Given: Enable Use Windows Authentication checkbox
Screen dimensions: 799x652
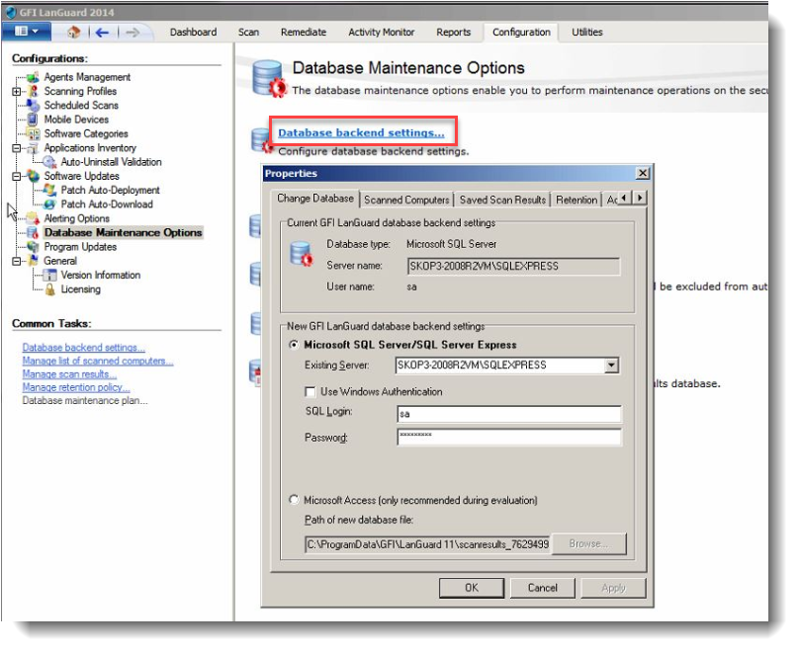Looking at the screenshot, I should (x=311, y=391).
